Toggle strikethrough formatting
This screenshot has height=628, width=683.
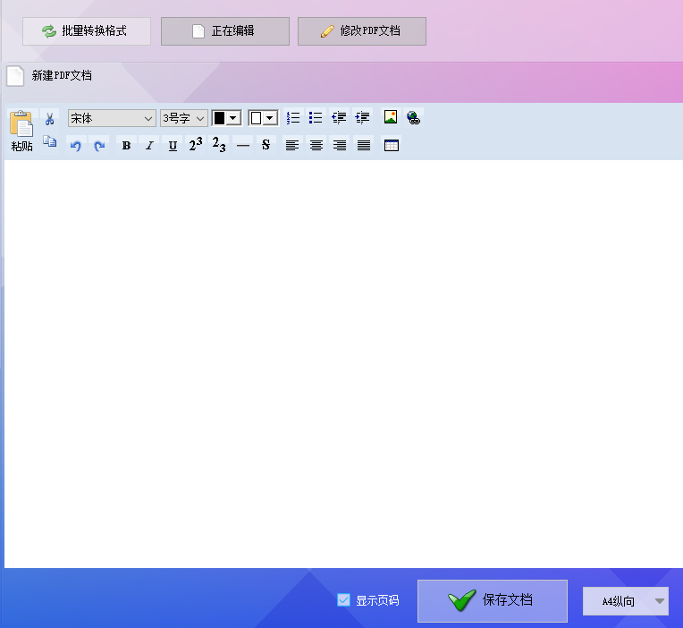(266, 145)
